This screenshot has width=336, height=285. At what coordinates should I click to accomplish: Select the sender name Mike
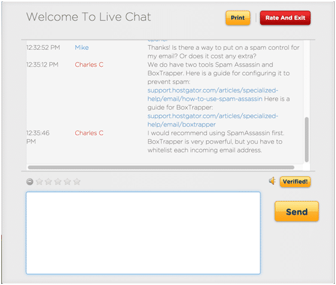click(x=82, y=47)
